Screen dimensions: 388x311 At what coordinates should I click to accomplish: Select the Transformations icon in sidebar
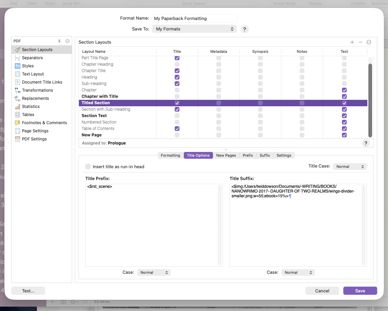pyautogui.click(x=18, y=90)
